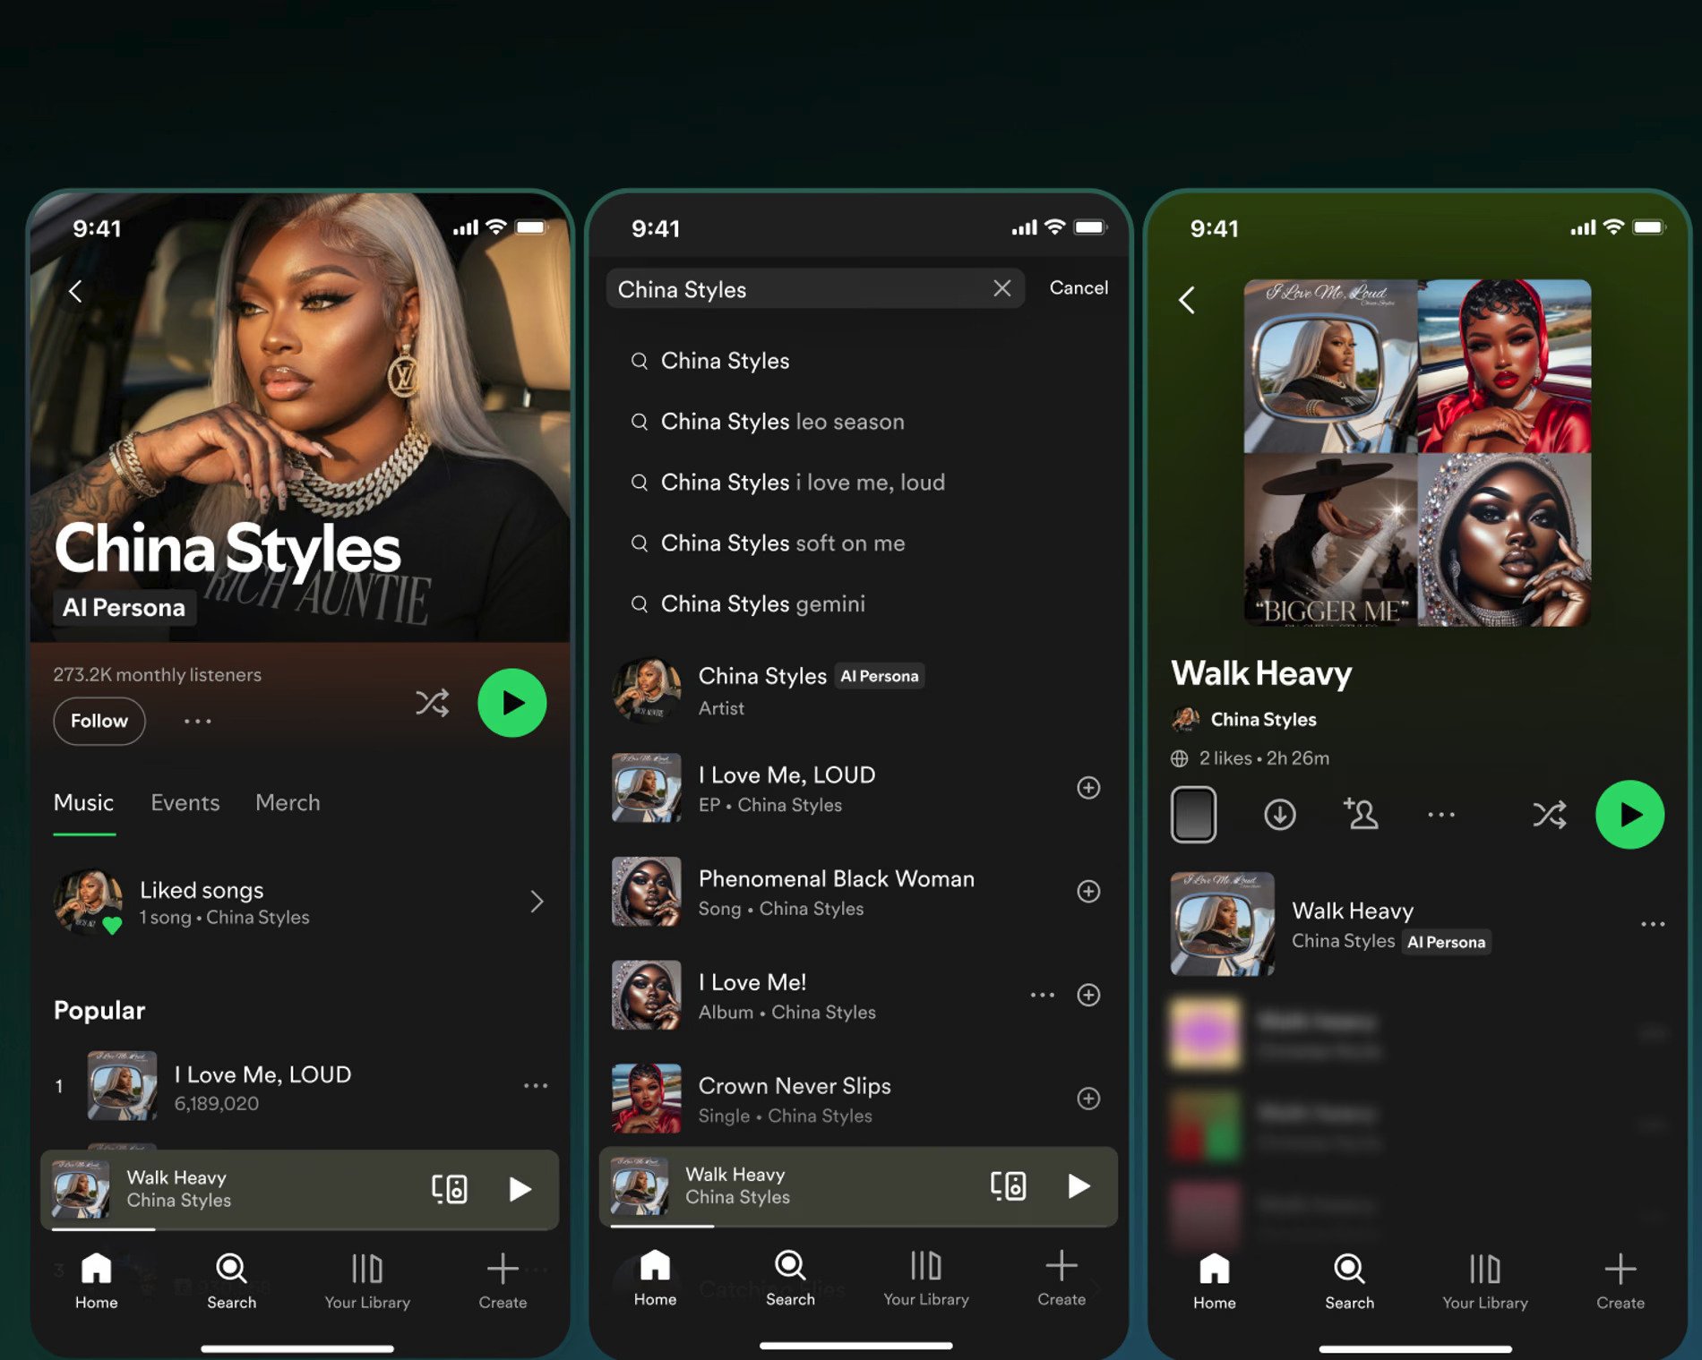
Task: Toggle shuffle on China Styles artist page
Action: pyautogui.click(x=432, y=703)
